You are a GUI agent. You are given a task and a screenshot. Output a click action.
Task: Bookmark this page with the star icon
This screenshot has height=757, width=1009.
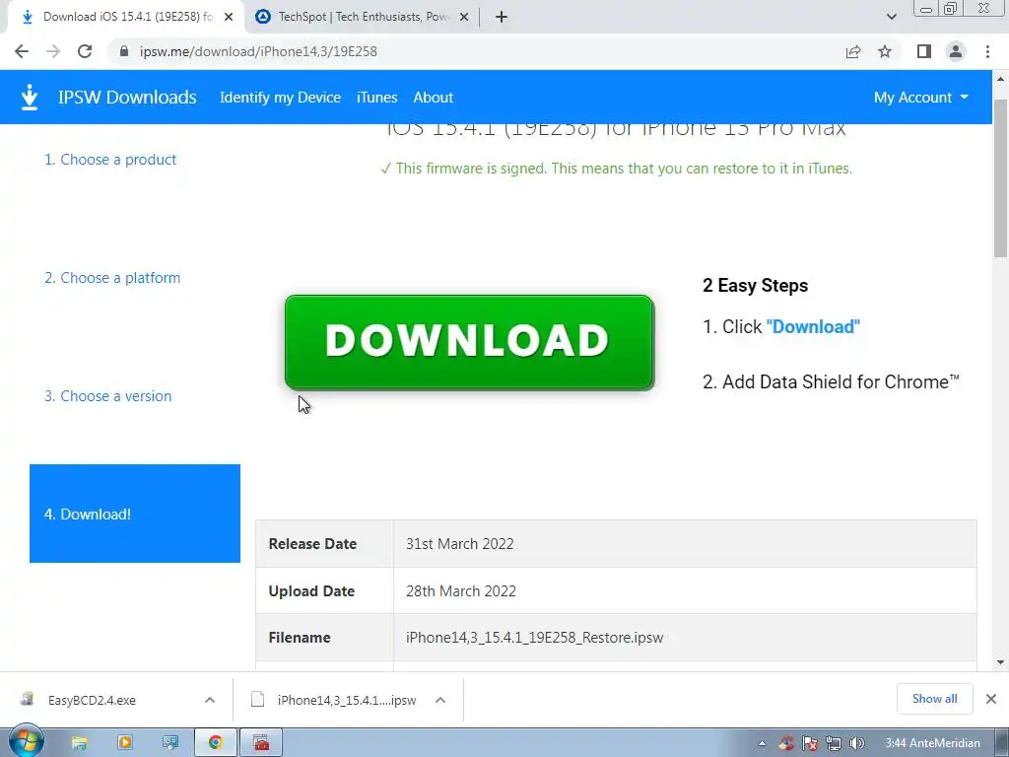tap(885, 51)
